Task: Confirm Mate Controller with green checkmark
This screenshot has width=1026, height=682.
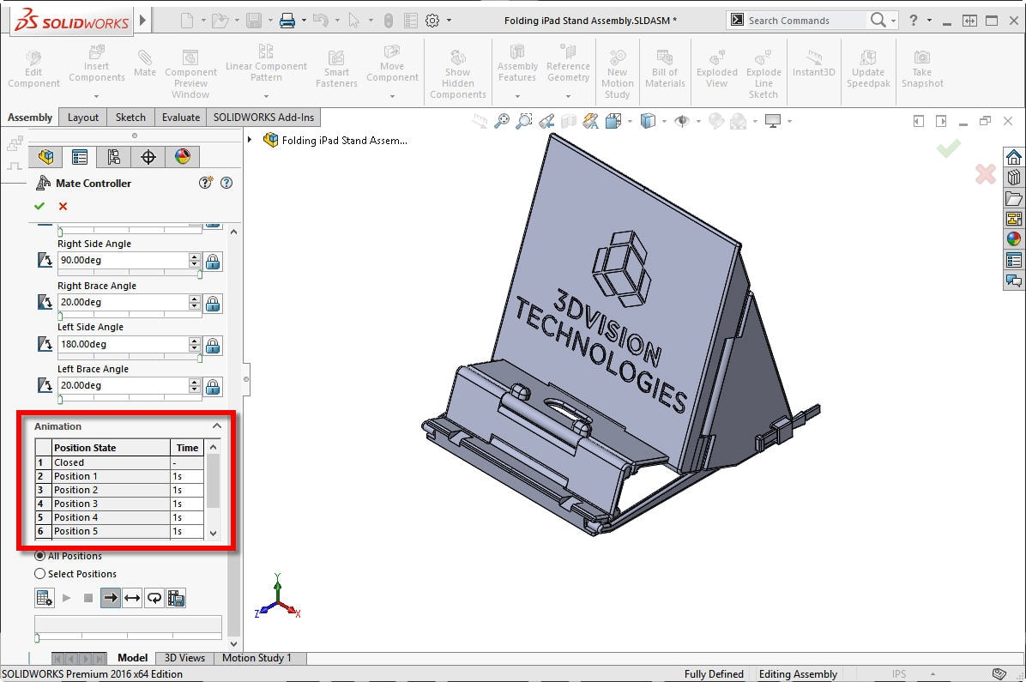Action: coord(39,206)
